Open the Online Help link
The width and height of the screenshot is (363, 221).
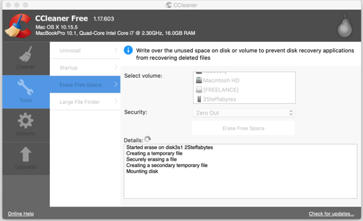21,214
